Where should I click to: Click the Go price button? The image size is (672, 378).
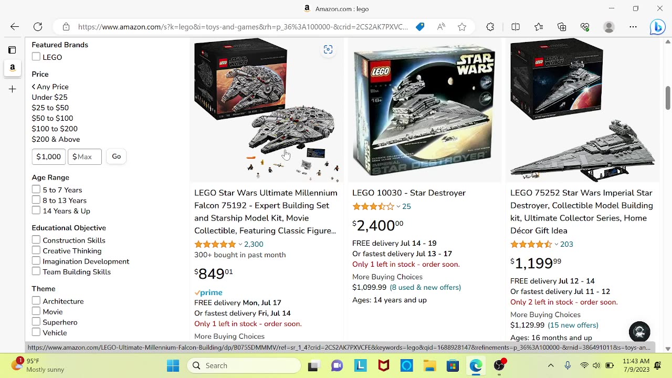coord(116,156)
